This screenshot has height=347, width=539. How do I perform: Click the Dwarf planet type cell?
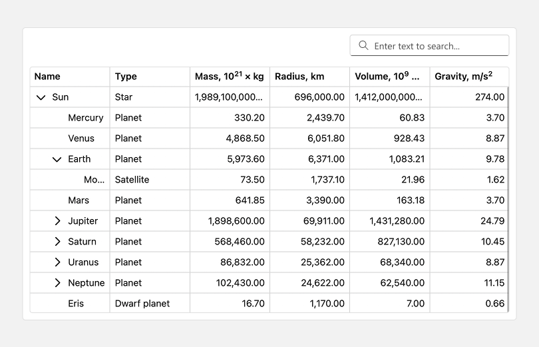tap(142, 304)
